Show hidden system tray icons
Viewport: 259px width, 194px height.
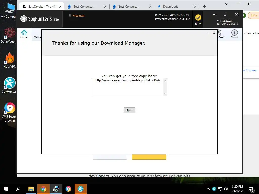point(208,189)
